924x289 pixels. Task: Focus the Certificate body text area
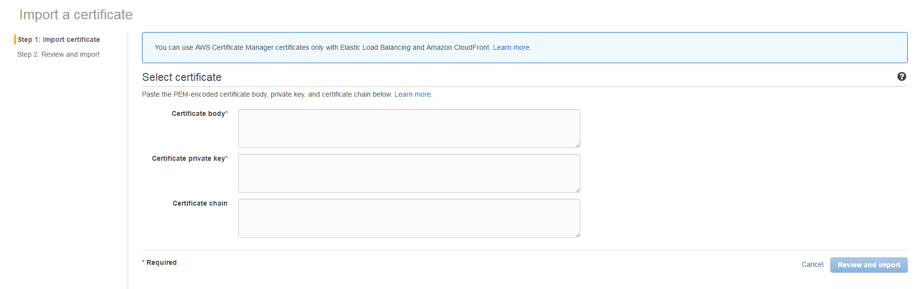(x=409, y=128)
